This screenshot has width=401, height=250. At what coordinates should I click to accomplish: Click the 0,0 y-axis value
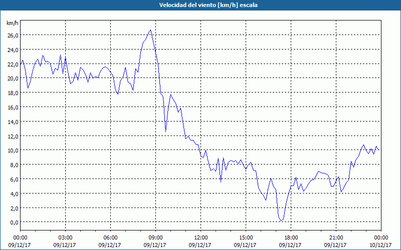(14, 222)
